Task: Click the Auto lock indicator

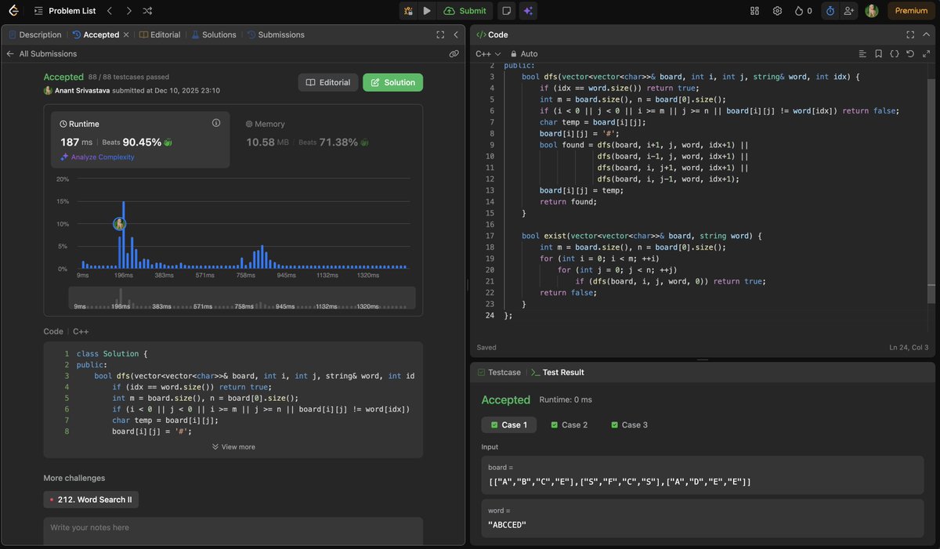Action: click(524, 54)
